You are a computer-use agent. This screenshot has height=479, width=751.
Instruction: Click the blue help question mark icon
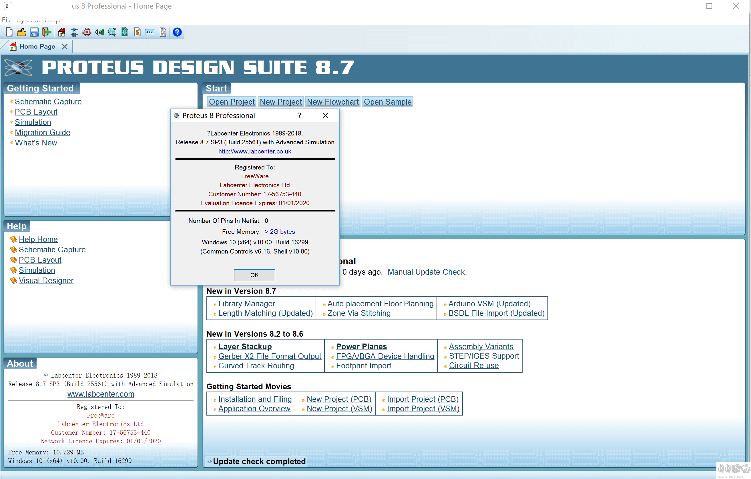click(177, 32)
